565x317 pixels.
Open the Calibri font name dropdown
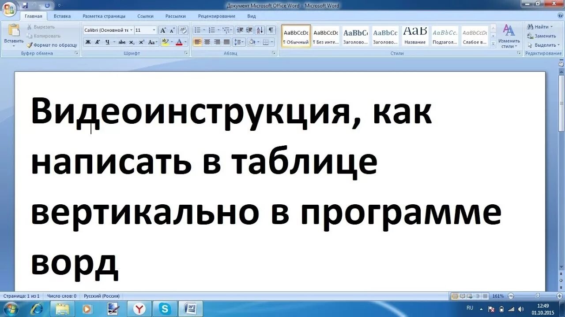pos(131,30)
